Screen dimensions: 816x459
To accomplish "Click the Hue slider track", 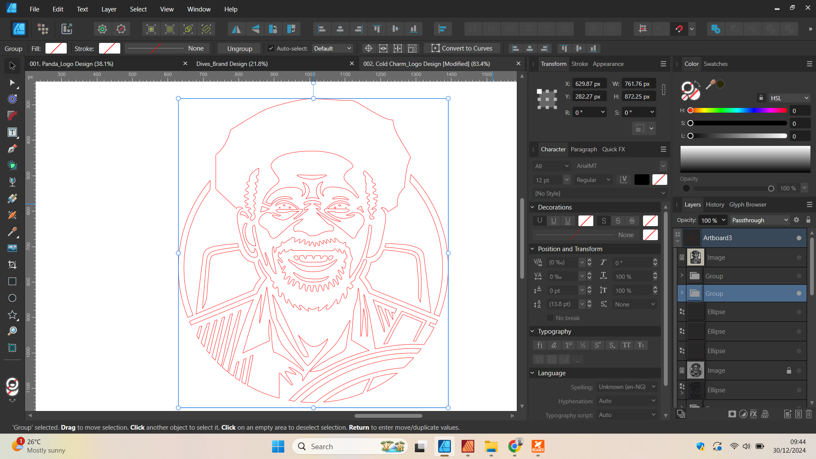I will point(739,110).
